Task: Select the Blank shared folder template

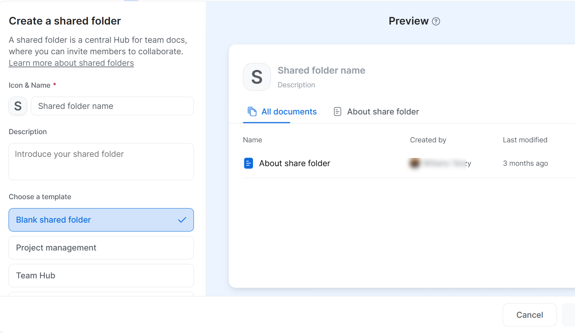Action: tap(101, 220)
